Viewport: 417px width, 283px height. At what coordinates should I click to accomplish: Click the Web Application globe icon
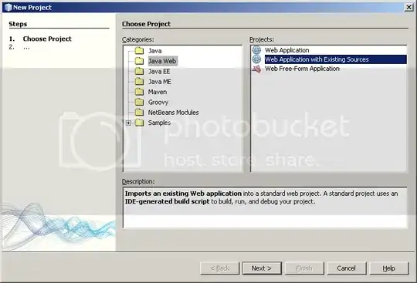(256, 50)
